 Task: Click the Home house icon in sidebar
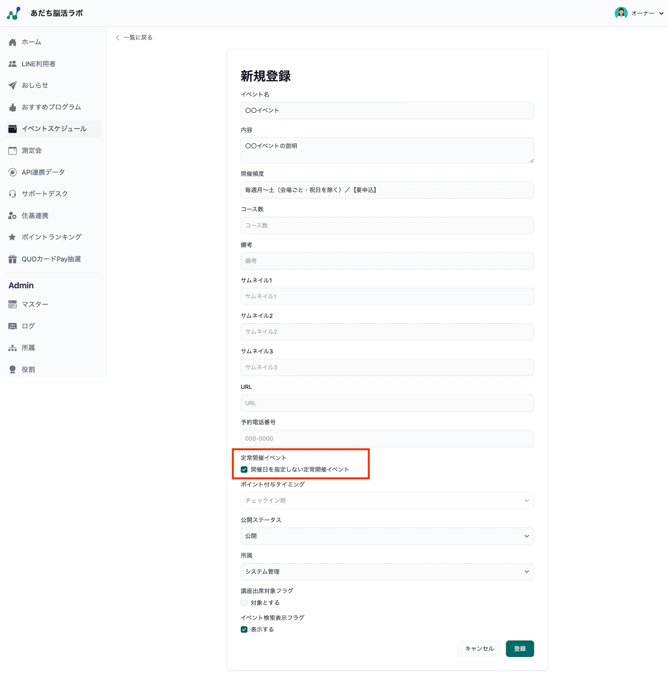point(13,42)
